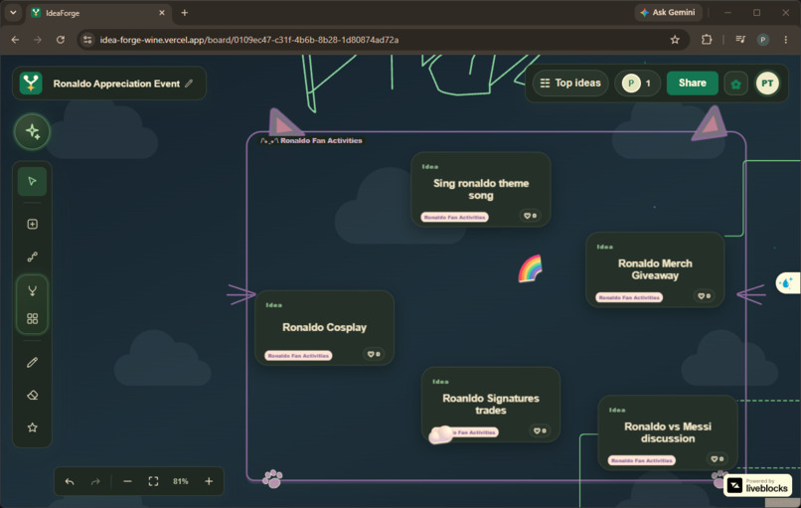Open a new browser tab

click(x=185, y=13)
